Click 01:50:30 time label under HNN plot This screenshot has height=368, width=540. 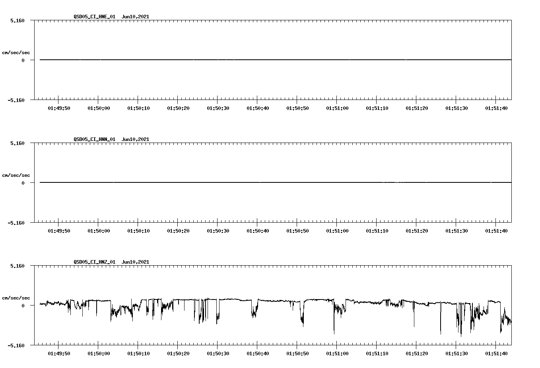coord(218,231)
